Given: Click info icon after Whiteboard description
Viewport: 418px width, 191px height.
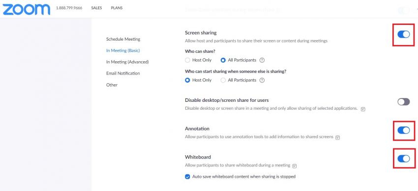Looking at the screenshot, I should click(x=294, y=166).
